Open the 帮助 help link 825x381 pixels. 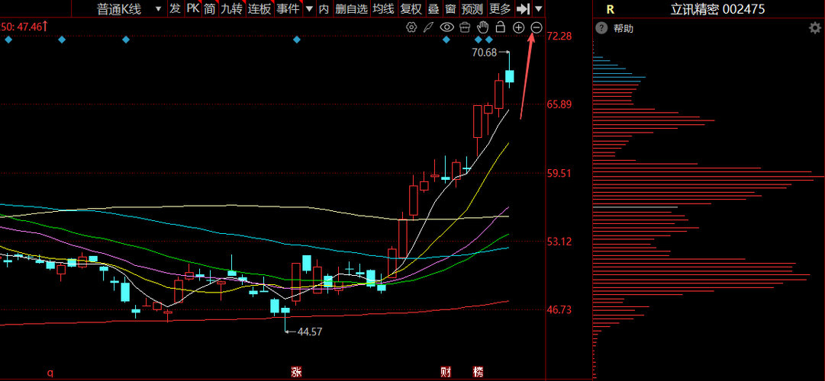624,28
